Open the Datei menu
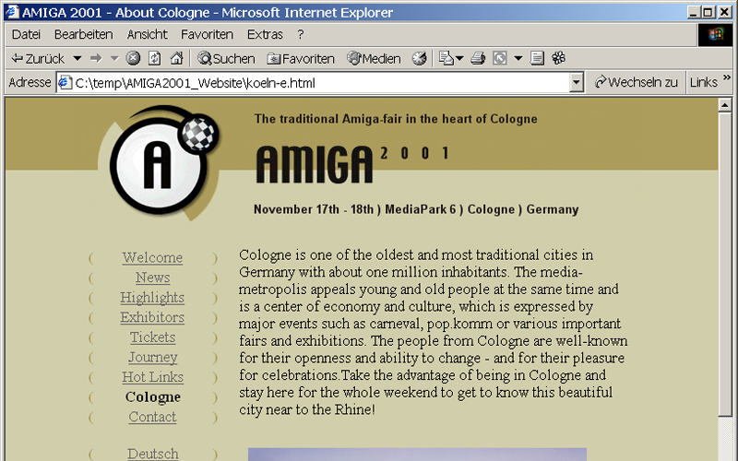 point(27,34)
